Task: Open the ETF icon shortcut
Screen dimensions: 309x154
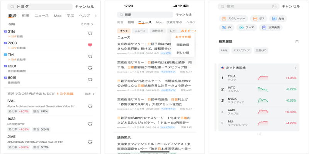Action: point(255,18)
